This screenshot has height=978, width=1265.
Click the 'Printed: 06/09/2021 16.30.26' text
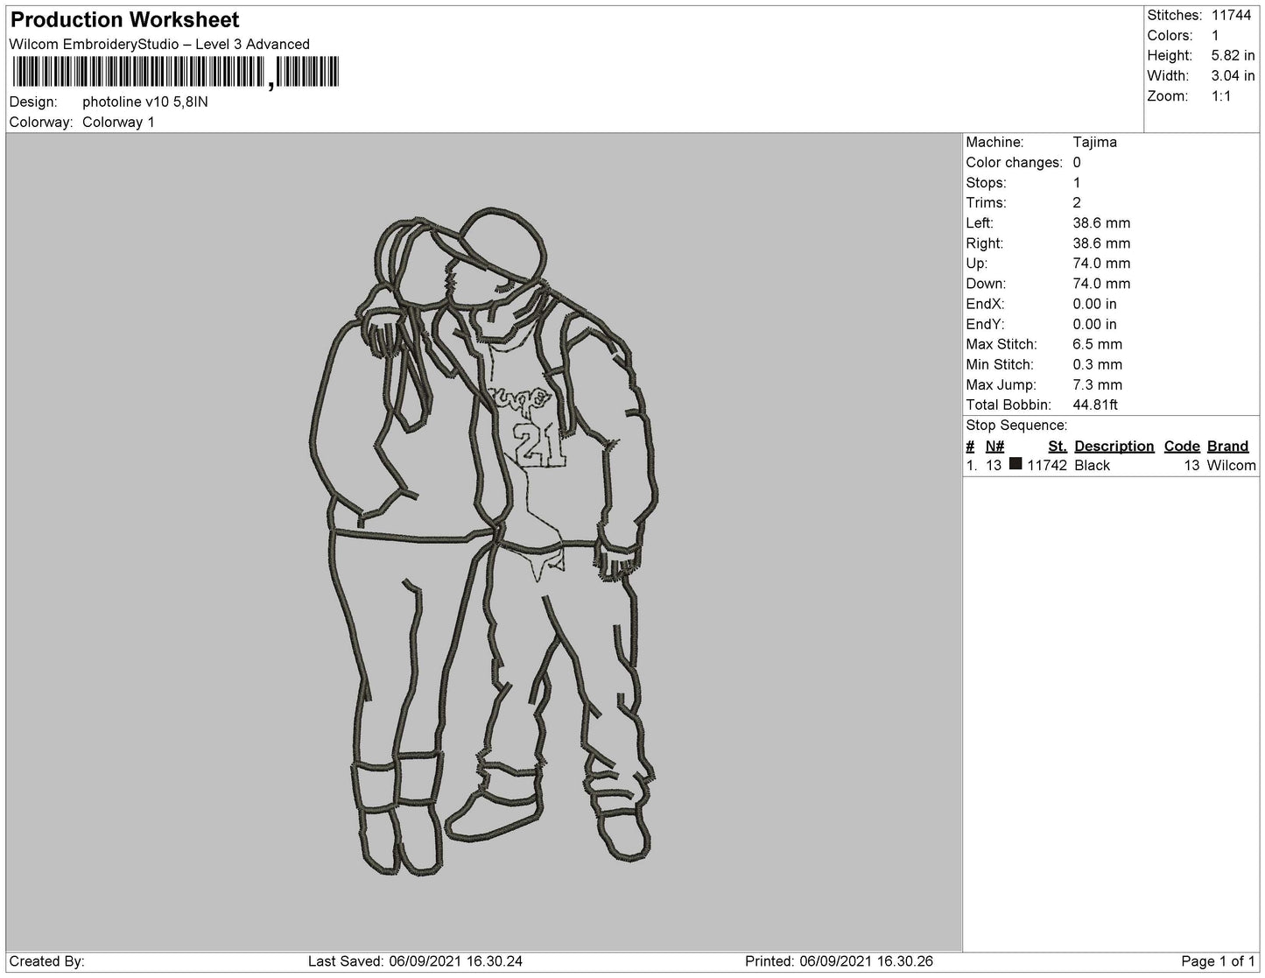(x=839, y=961)
